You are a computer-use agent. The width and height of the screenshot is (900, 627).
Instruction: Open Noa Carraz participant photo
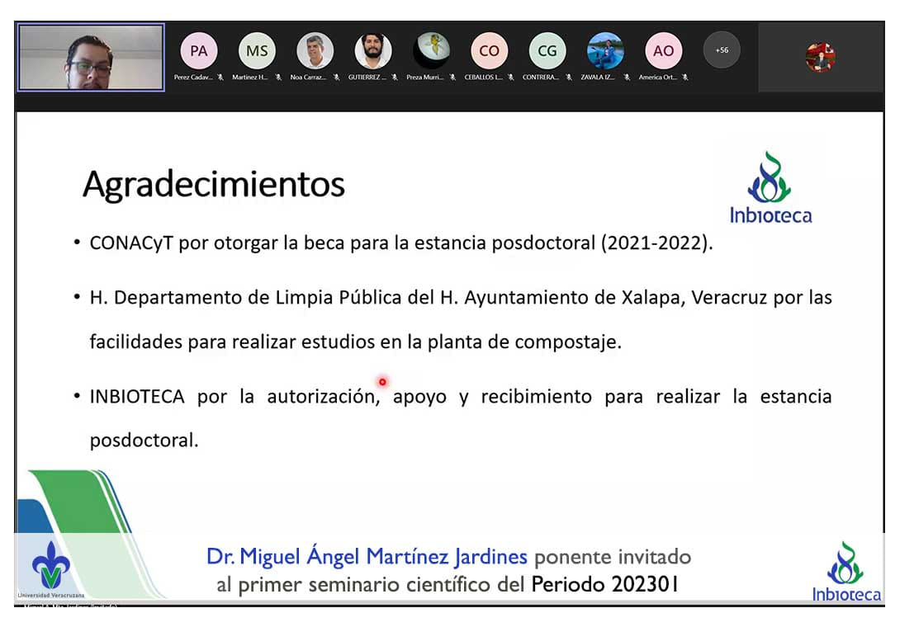tap(315, 51)
